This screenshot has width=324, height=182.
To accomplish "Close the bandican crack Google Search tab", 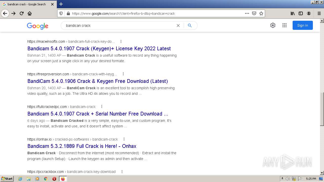I will pyautogui.click(x=52, y=4).
